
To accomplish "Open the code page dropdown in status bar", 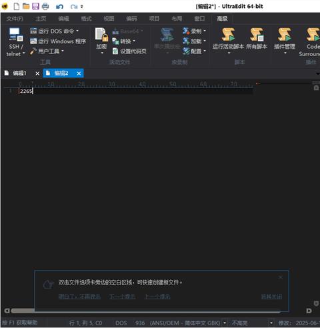I will click(x=225, y=323).
